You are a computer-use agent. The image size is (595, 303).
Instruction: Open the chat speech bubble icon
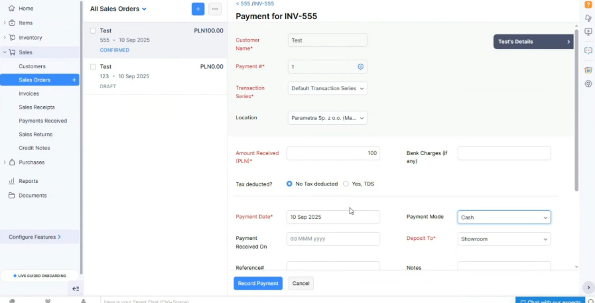(588, 51)
